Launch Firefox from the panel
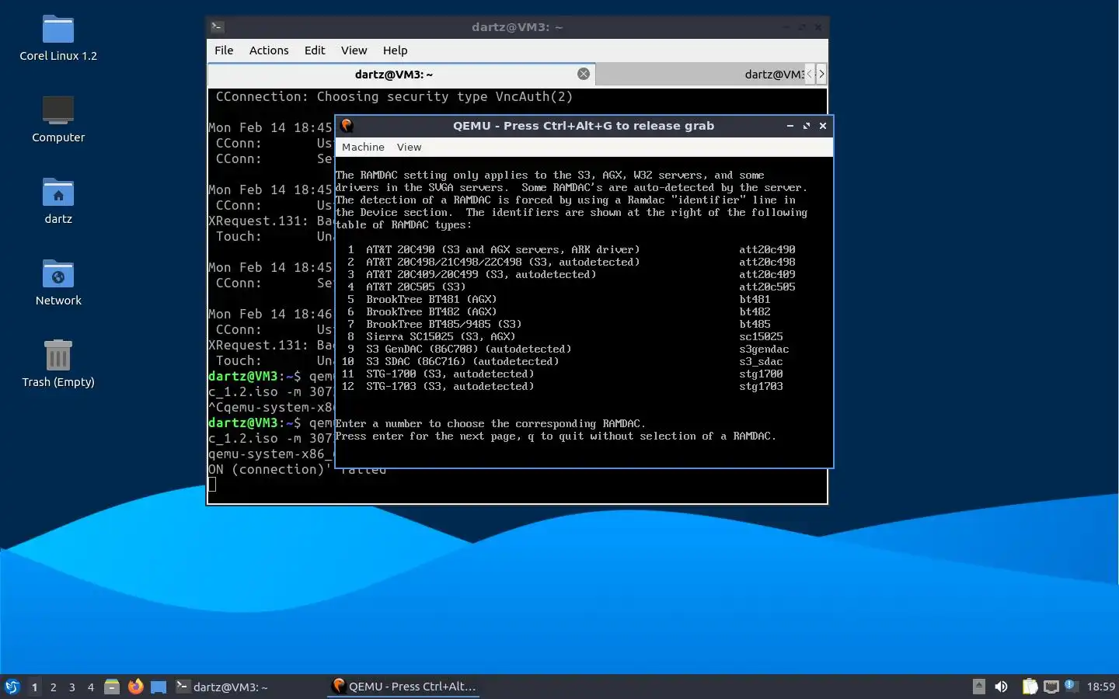Image resolution: width=1119 pixels, height=699 pixels. pyautogui.click(x=135, y=687)
